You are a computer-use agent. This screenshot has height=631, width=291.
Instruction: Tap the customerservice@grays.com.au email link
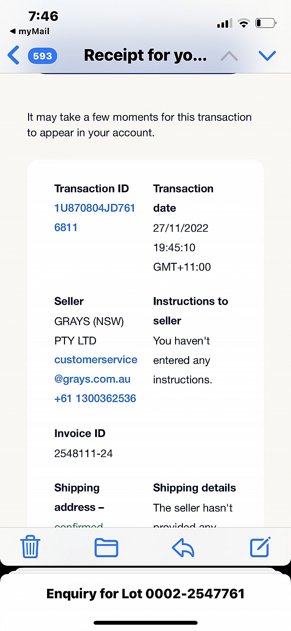96,369
